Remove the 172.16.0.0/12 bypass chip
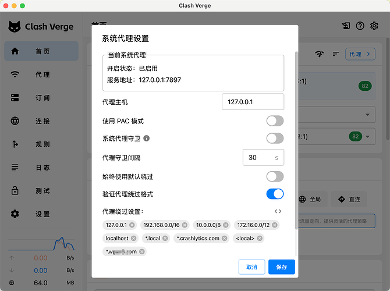The height and width of the screenshot is (291, 390). (x=274, y=225)
